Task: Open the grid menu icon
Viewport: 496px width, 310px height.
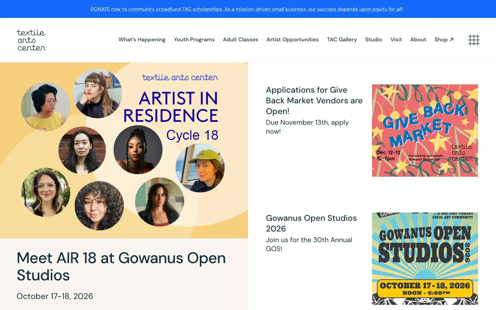Action: click(474, 40)
